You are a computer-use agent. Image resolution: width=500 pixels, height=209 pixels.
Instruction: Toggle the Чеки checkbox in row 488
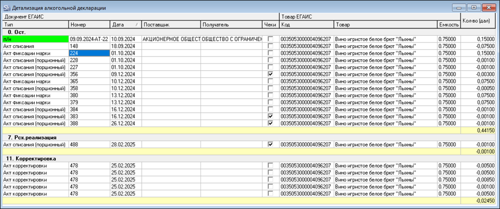271,145
